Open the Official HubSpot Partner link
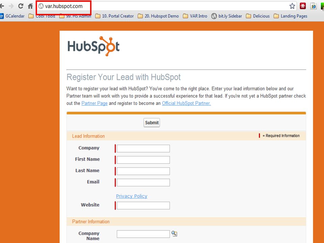Image resolution: width=324 pixels, height=243 pixels. tap(186, 103)
